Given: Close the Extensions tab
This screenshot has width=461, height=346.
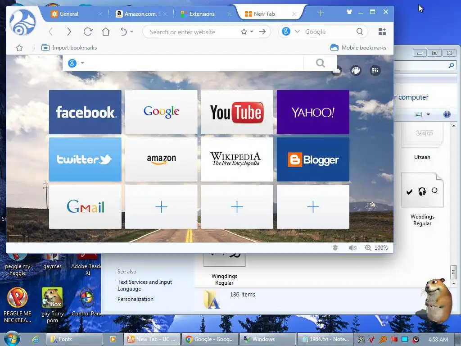Looking at the screenshot, I should [229, 14].
